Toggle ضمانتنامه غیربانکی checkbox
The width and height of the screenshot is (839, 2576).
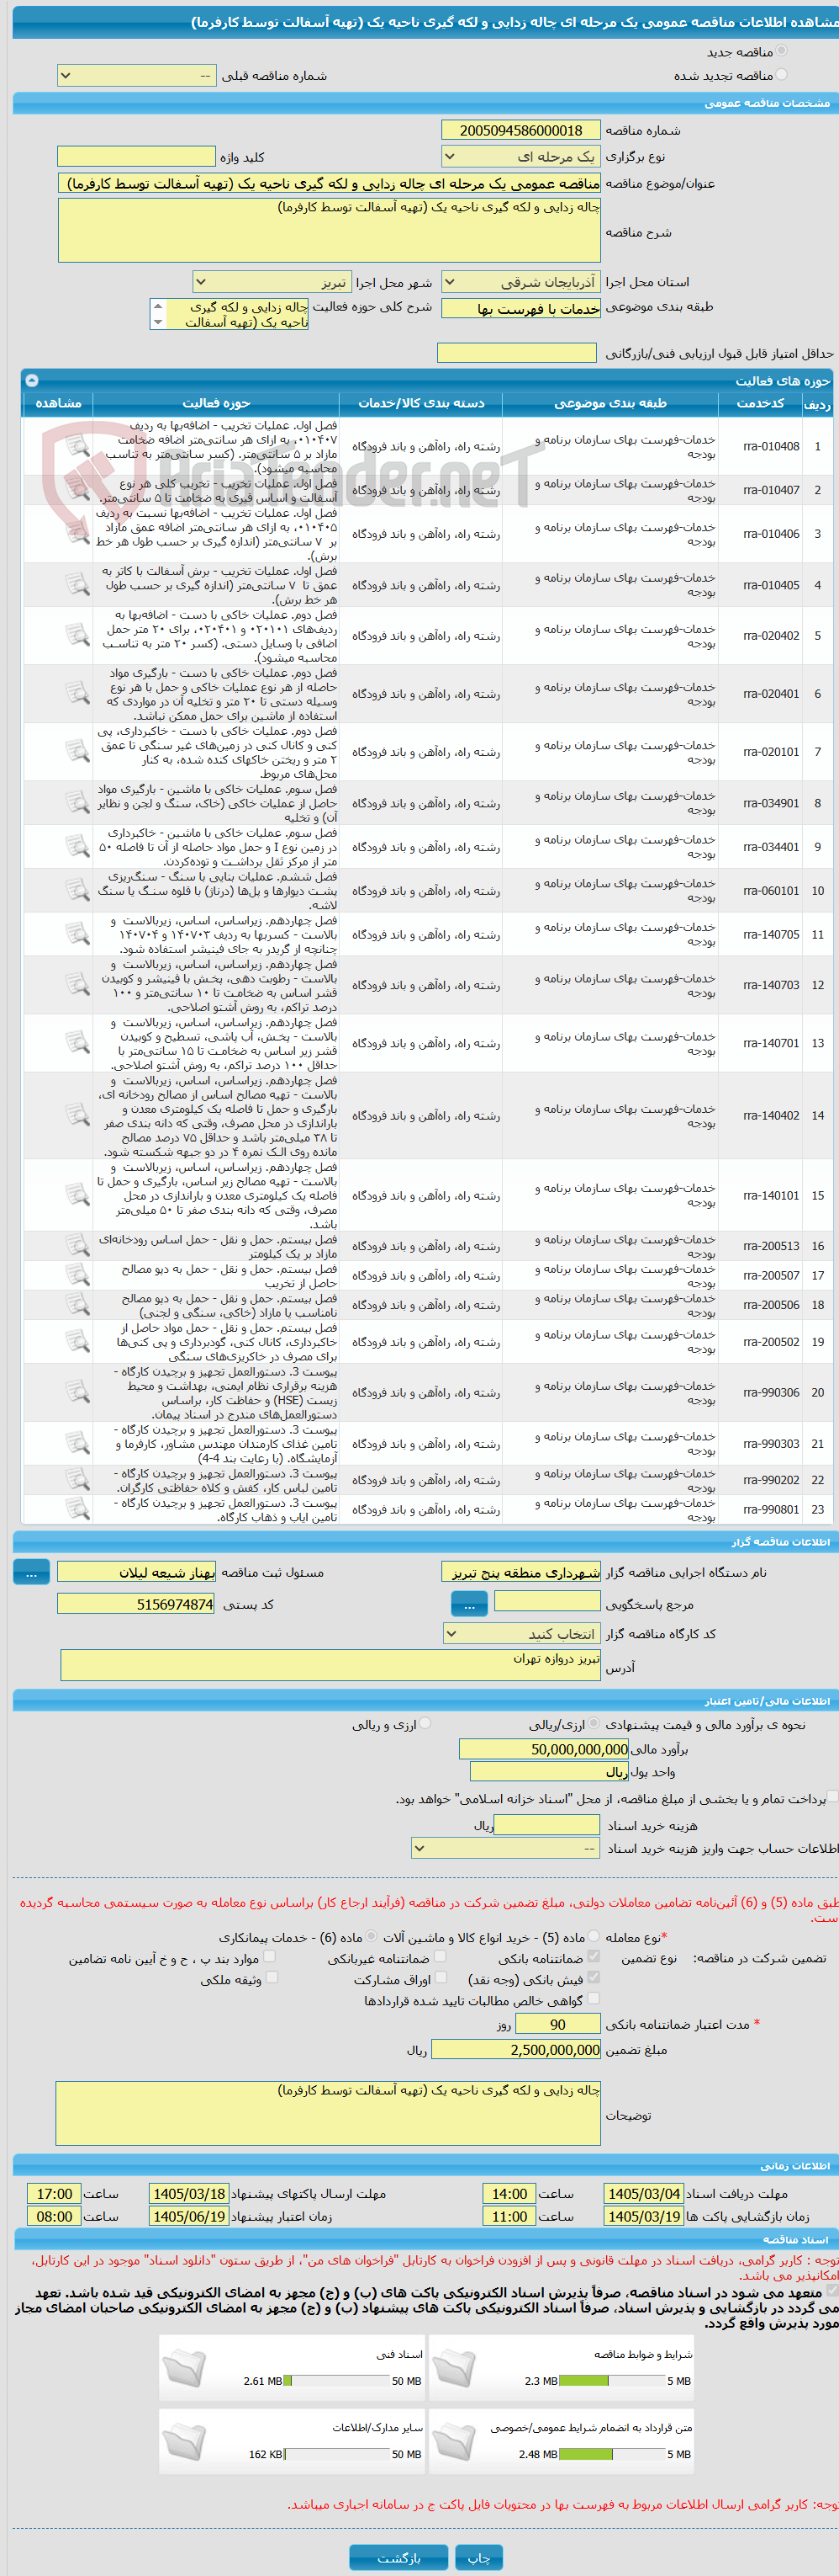pyautogui.click(x=441, y=1956)
